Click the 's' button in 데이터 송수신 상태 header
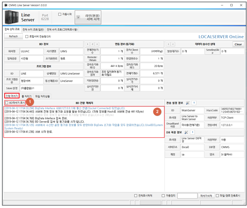 point(168,44)
